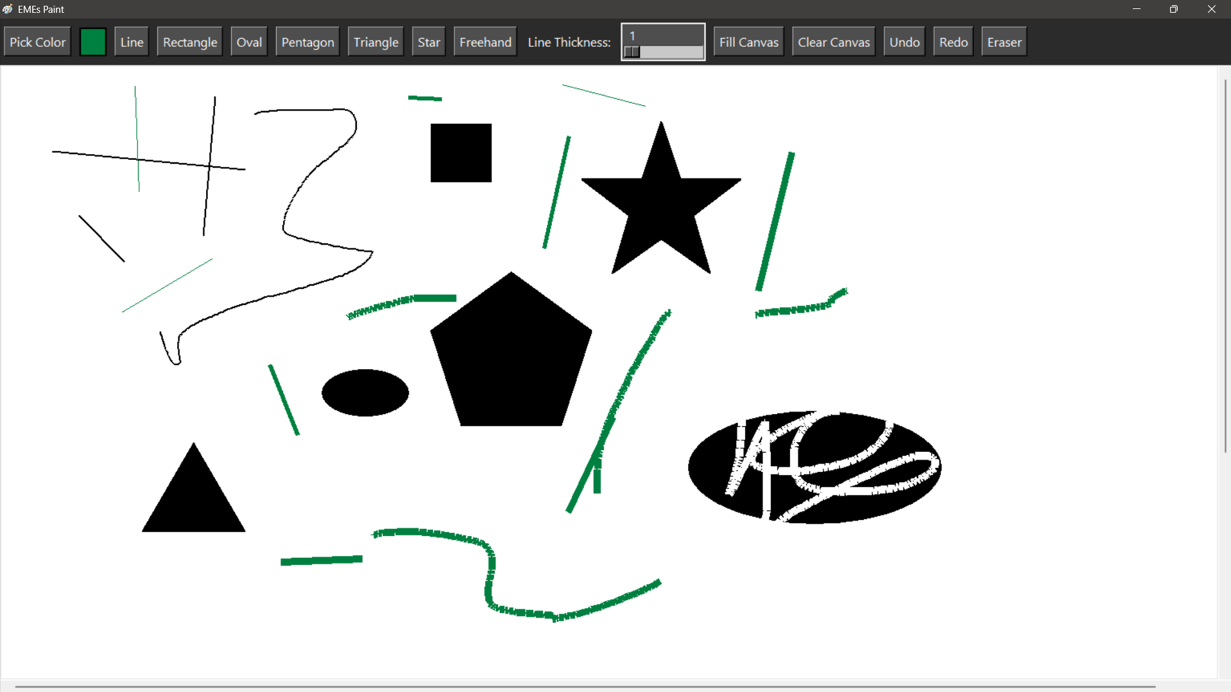This screenshot has height=692, width=1231.
Task: Click the EMEs Paint app icon
Action: pyautogui.click(x=8, y=9)
